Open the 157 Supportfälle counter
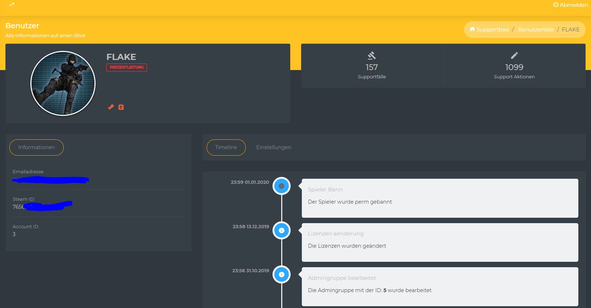Image resolution: width=591 pixels, height=308 pixels. pos(372,67)
